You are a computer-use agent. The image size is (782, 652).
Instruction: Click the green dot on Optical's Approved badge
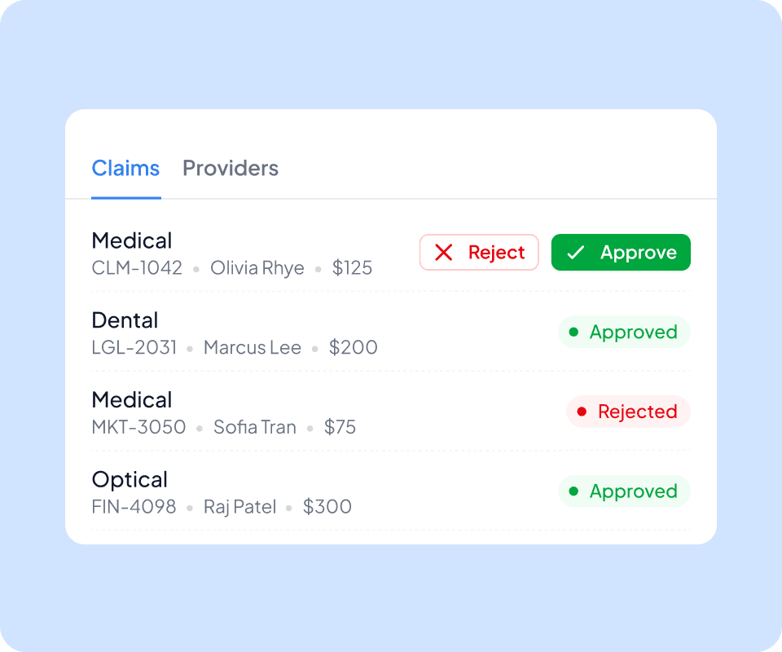573,491
